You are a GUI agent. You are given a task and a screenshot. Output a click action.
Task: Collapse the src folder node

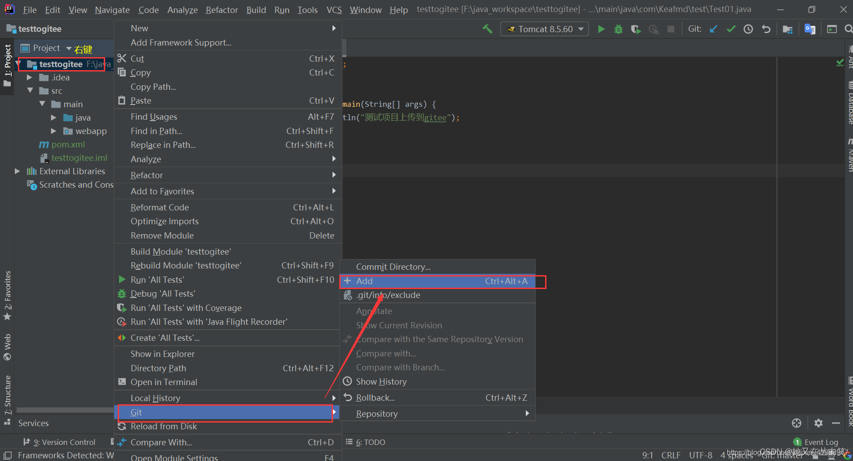pos(30,91)
